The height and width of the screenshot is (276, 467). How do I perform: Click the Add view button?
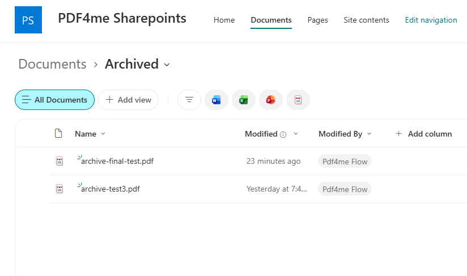click(128, 100)
